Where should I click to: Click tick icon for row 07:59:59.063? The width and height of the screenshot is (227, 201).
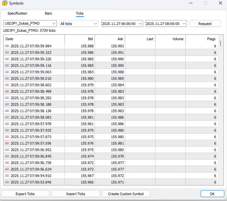tap(7, 72)
